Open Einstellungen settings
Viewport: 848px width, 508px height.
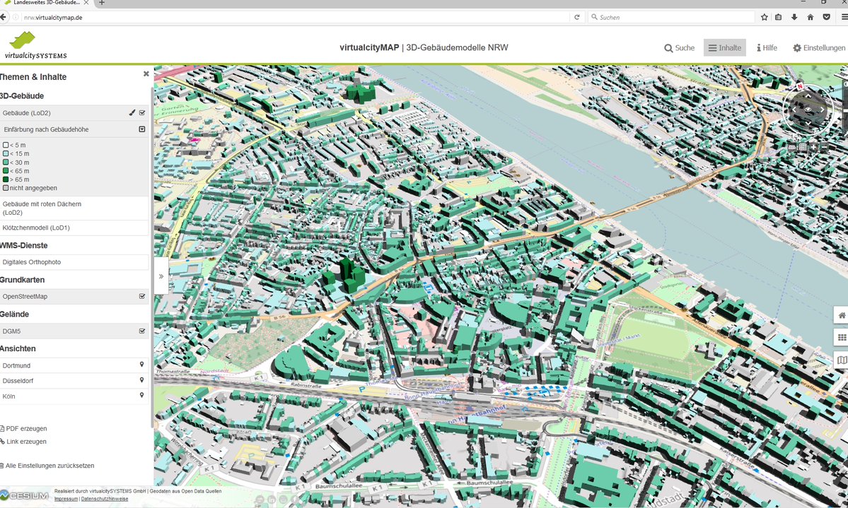(819, 47)
